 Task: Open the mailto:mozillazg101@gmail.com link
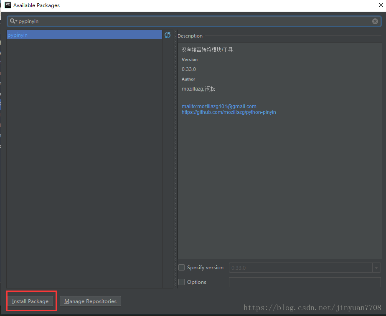(219, 106)
